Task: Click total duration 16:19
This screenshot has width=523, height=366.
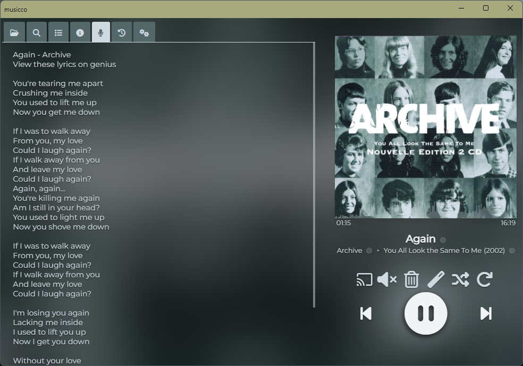Action: [508, 223]
